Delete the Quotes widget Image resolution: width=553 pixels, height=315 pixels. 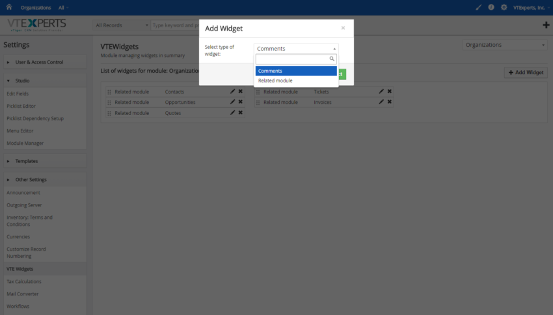[241, 112]
